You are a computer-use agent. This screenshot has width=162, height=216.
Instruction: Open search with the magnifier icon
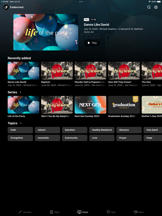149,7
